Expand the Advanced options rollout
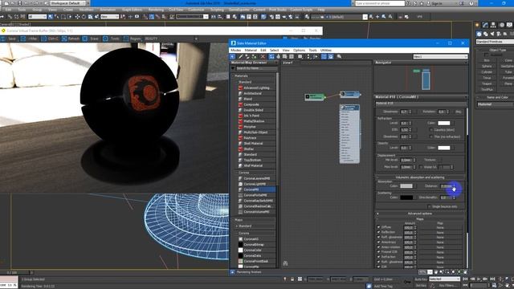The width and height of the screenshot is (514, 289). (x=419, y=214)
